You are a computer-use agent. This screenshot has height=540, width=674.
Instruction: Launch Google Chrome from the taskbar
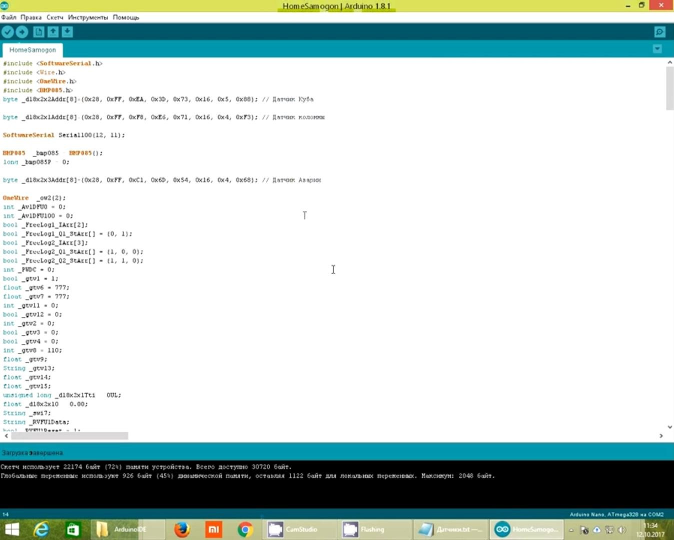[245, 529]
